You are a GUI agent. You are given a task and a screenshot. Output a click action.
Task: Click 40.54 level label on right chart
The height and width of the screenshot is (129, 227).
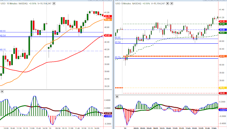(x=117, y=42)
